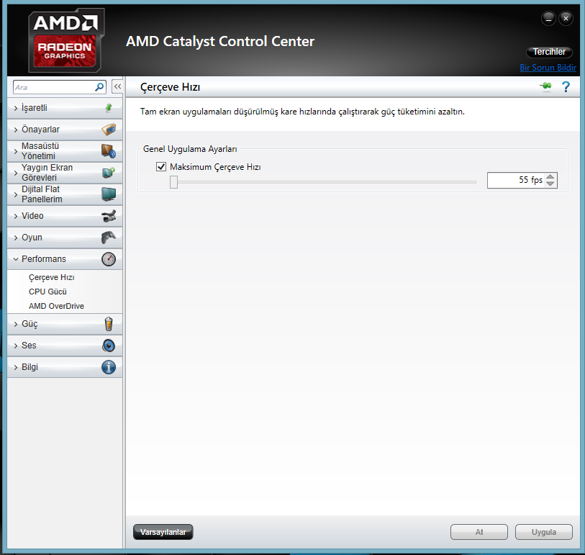
Task: Pin this page using green pushpin icon
Action: [x=545, y=86]
